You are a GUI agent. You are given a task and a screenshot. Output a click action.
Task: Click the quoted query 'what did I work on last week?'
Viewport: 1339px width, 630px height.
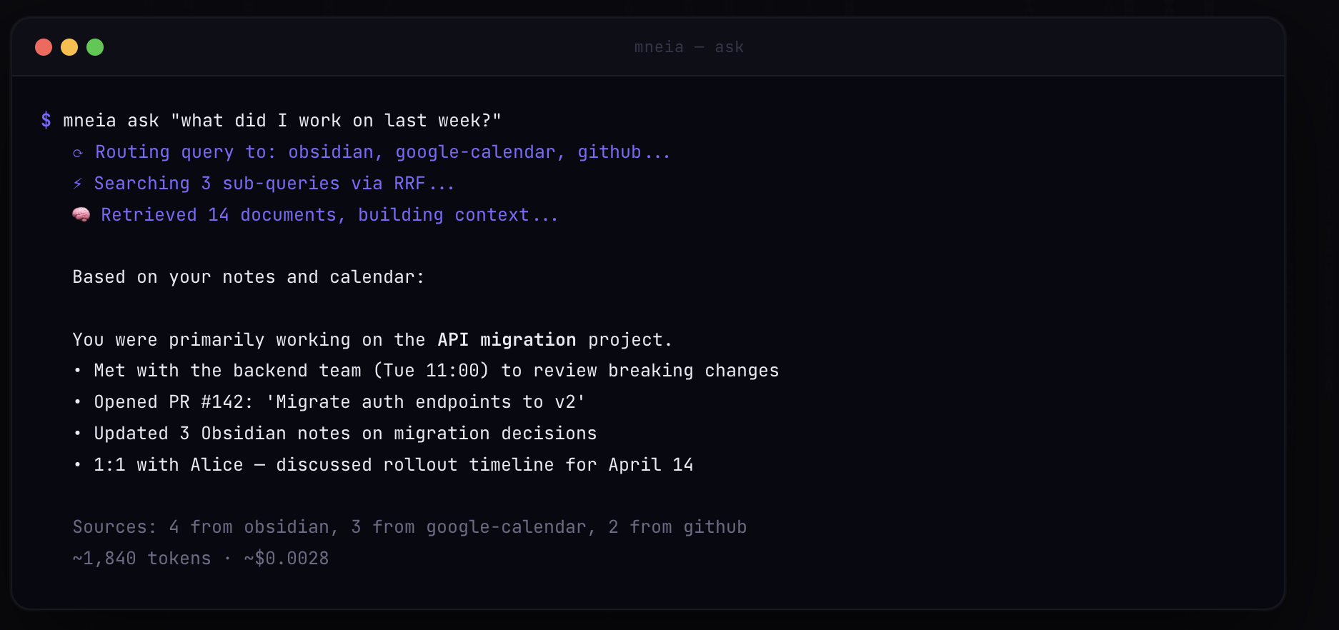pos(336,121)
